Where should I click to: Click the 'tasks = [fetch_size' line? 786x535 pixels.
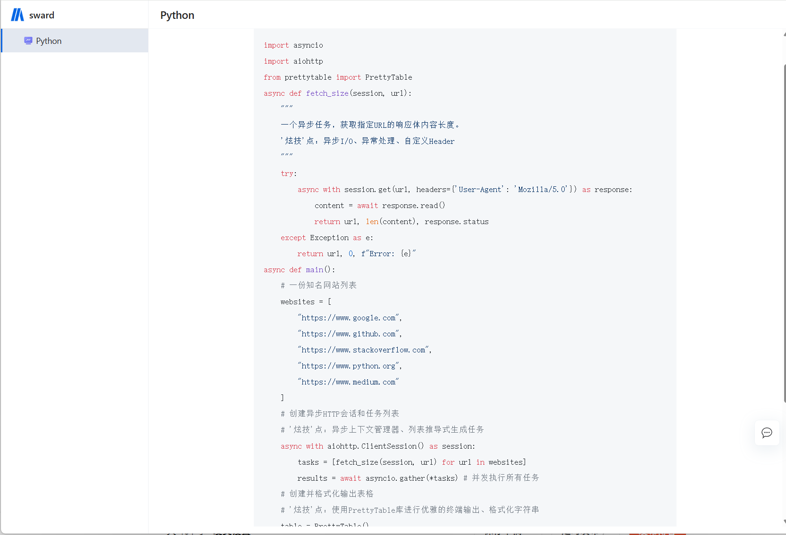pyautogui.click(x=412, y=462)
